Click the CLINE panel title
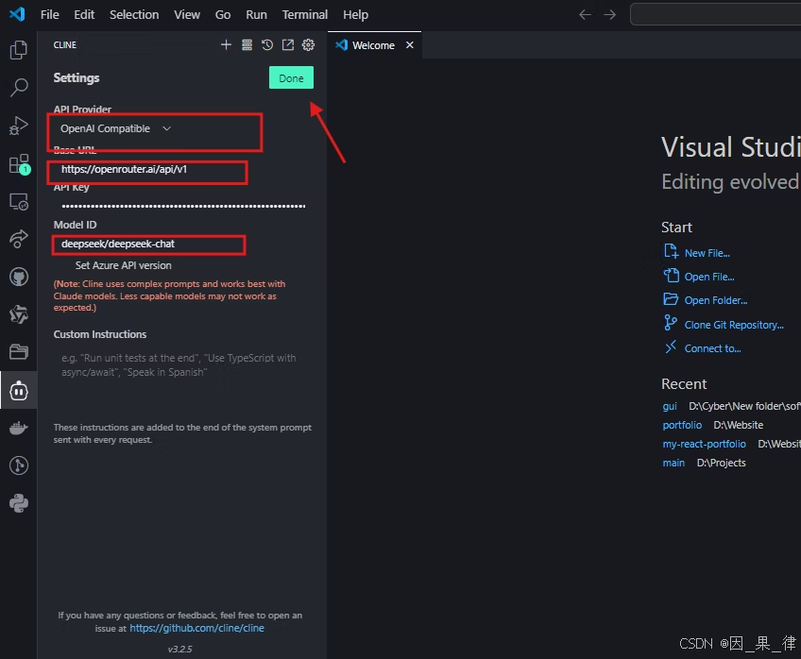Image resolution: width=801 pixels, height=659 pixels. pos(65,45)
